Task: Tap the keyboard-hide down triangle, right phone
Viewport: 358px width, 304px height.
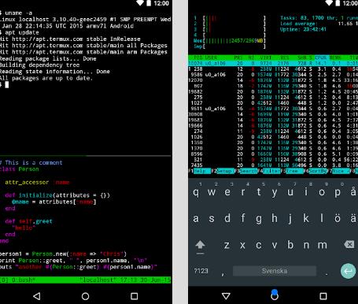Action: (x=226, y=296)
